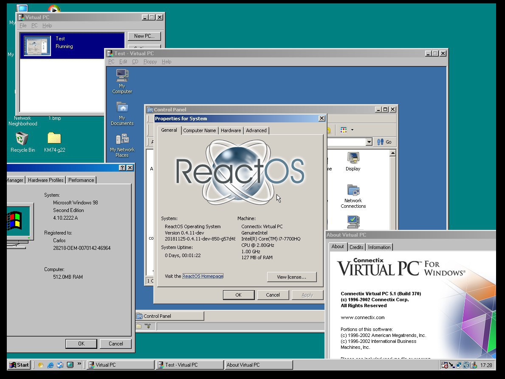
Task: Click the Task Scheduler tray icon
Action: coord(444,365)
